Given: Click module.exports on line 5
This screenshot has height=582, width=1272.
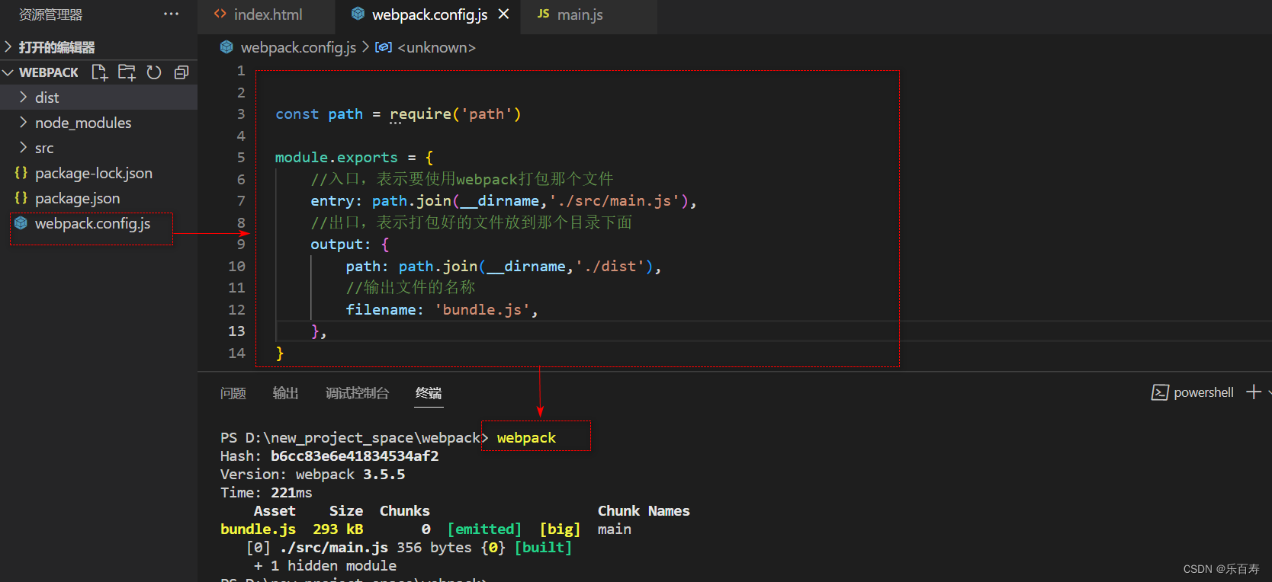Looking at the screenshot, I should (x=336, y=158).
